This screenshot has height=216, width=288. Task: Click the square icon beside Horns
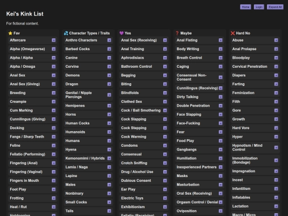(x=109, y=115)
